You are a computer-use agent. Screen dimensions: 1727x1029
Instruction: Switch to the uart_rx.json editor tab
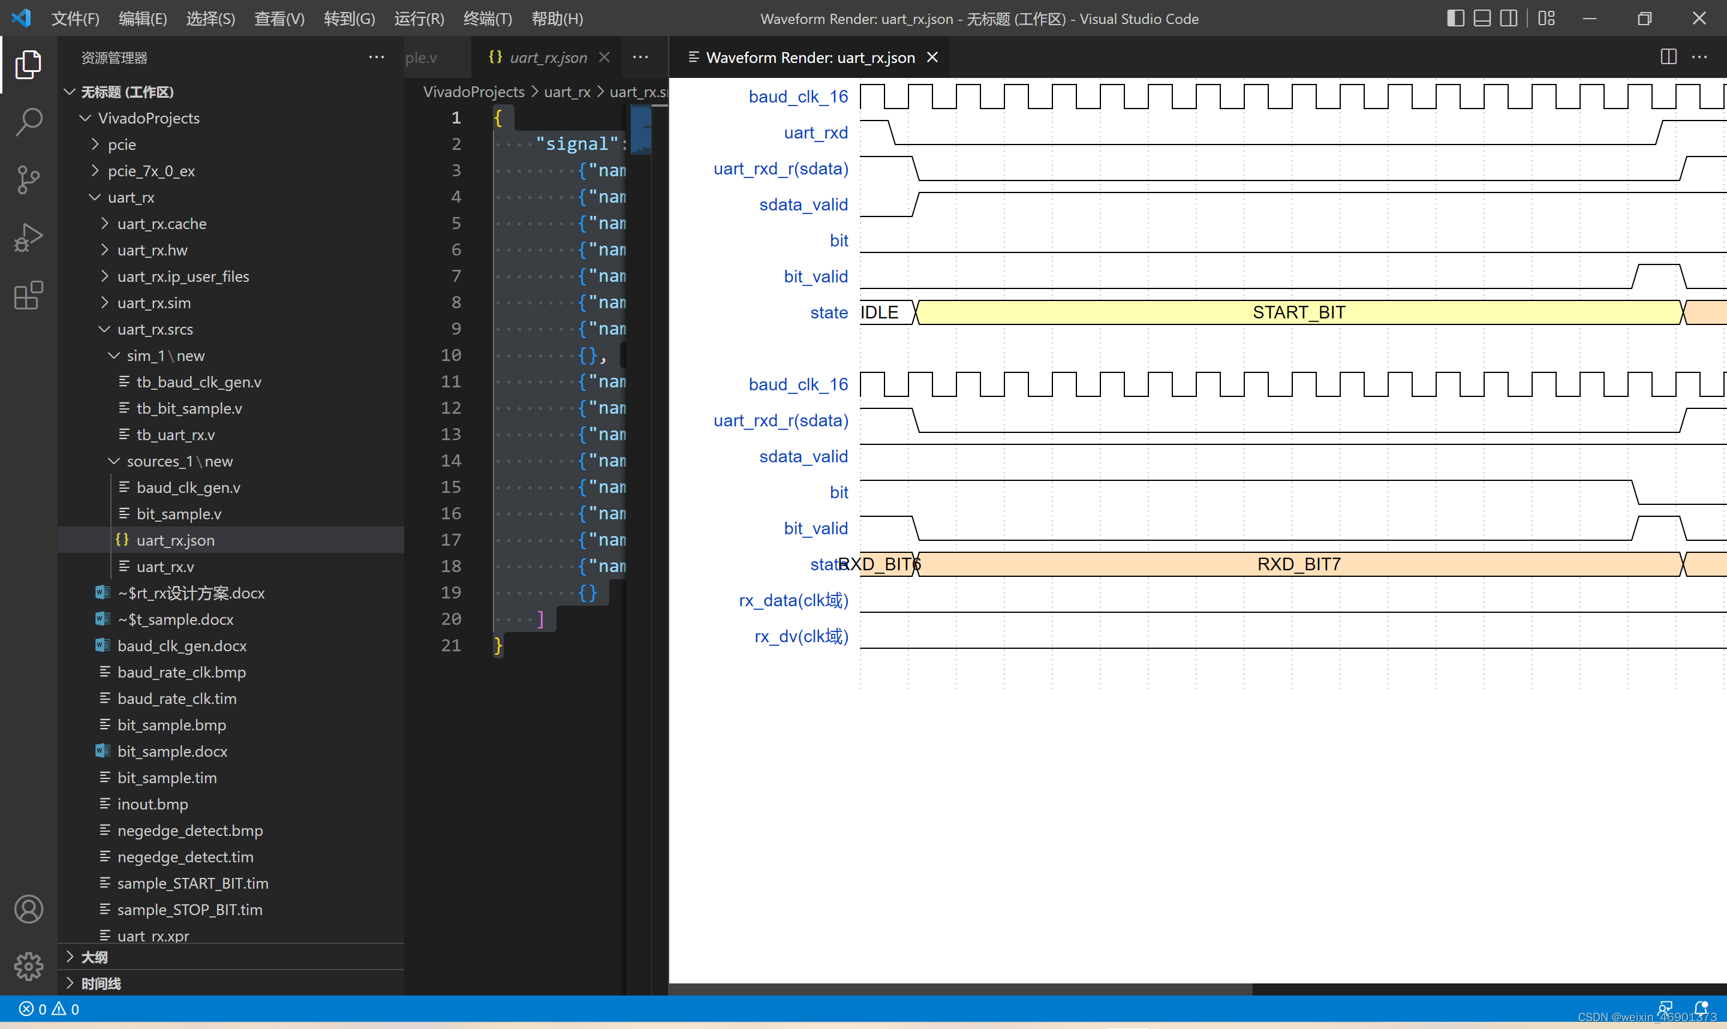547,58
